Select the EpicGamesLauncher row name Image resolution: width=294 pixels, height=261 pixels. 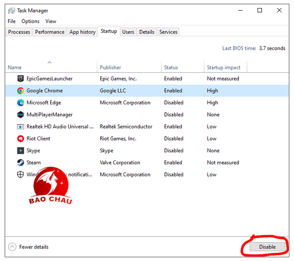pyautogui.click(x=49, y=79)
